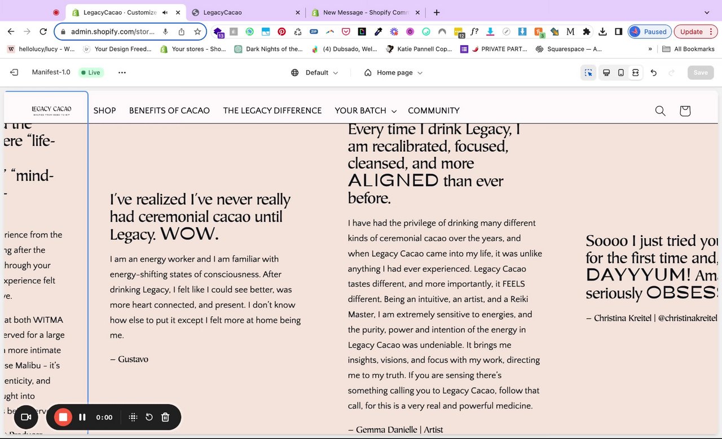The image size is (722, 439).
Task: Toggle the section inspector selection tool
Action: (588, 72)
